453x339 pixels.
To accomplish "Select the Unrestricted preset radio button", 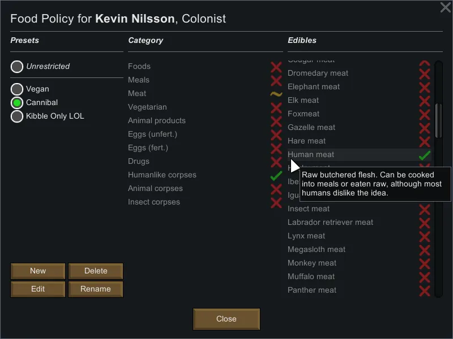I will tap(17, 67).
